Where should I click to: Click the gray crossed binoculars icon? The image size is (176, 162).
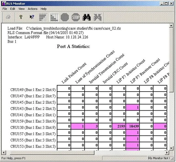98,17
